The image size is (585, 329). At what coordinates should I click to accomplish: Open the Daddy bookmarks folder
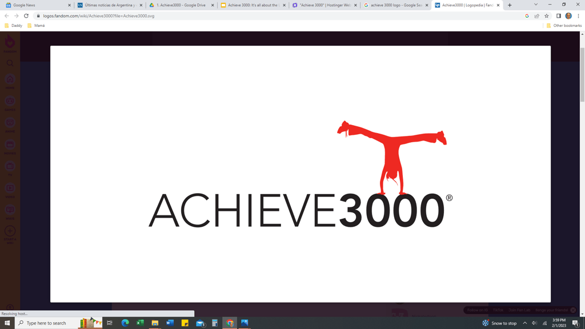[13, 25]
